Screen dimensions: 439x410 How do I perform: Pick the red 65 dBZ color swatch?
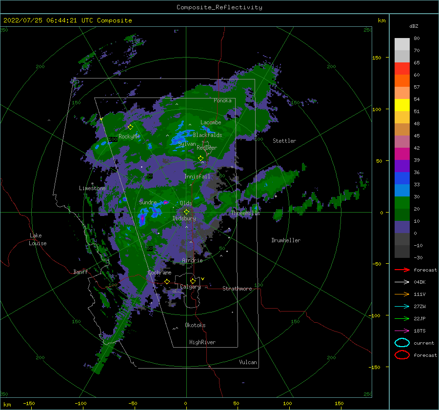(402, 69)
